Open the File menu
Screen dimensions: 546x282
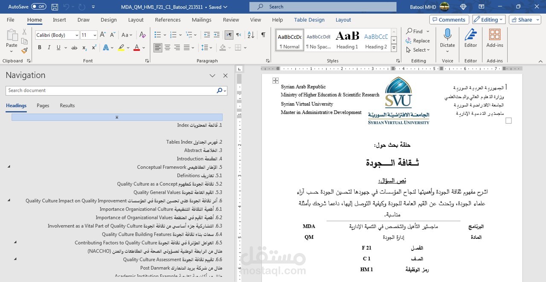(x=11, y=20)
